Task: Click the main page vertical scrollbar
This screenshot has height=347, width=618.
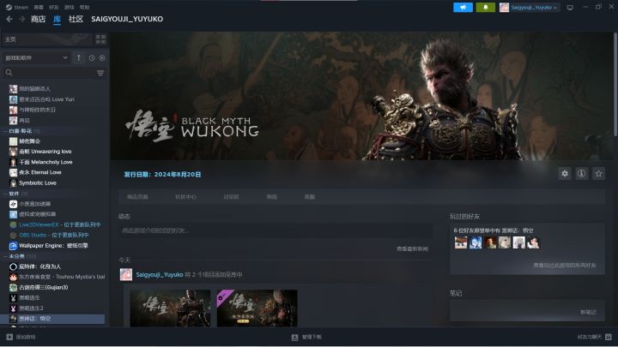Action: tap(615, 84)
